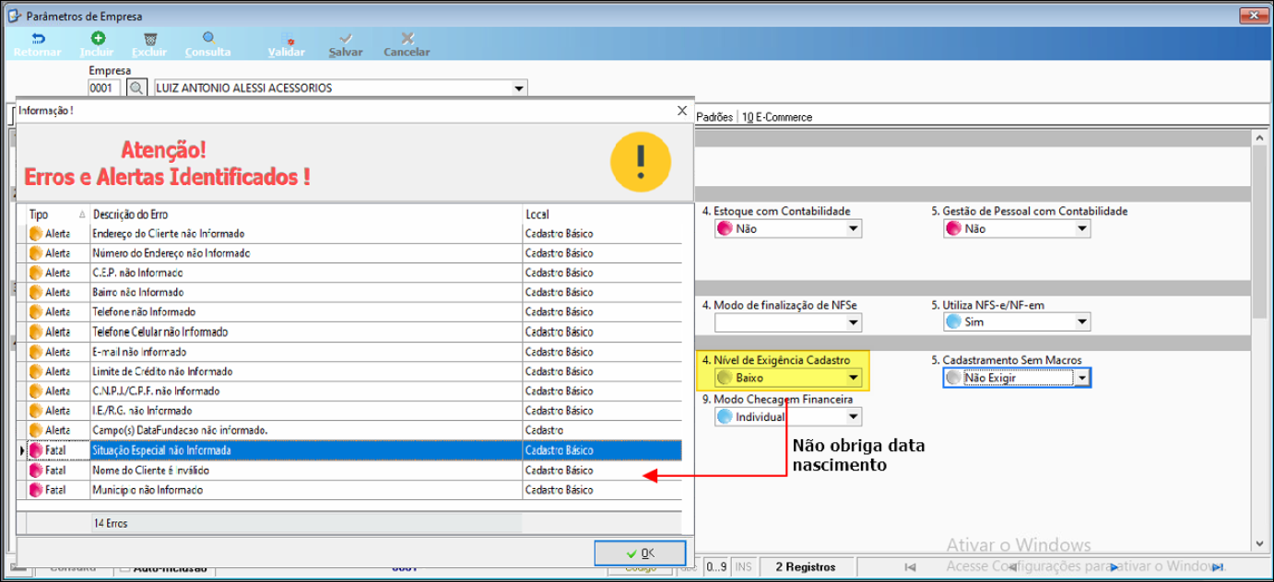
Task: Click the Alerta icon beside Limite de Crédito row
Action: (x=37, y=372)
